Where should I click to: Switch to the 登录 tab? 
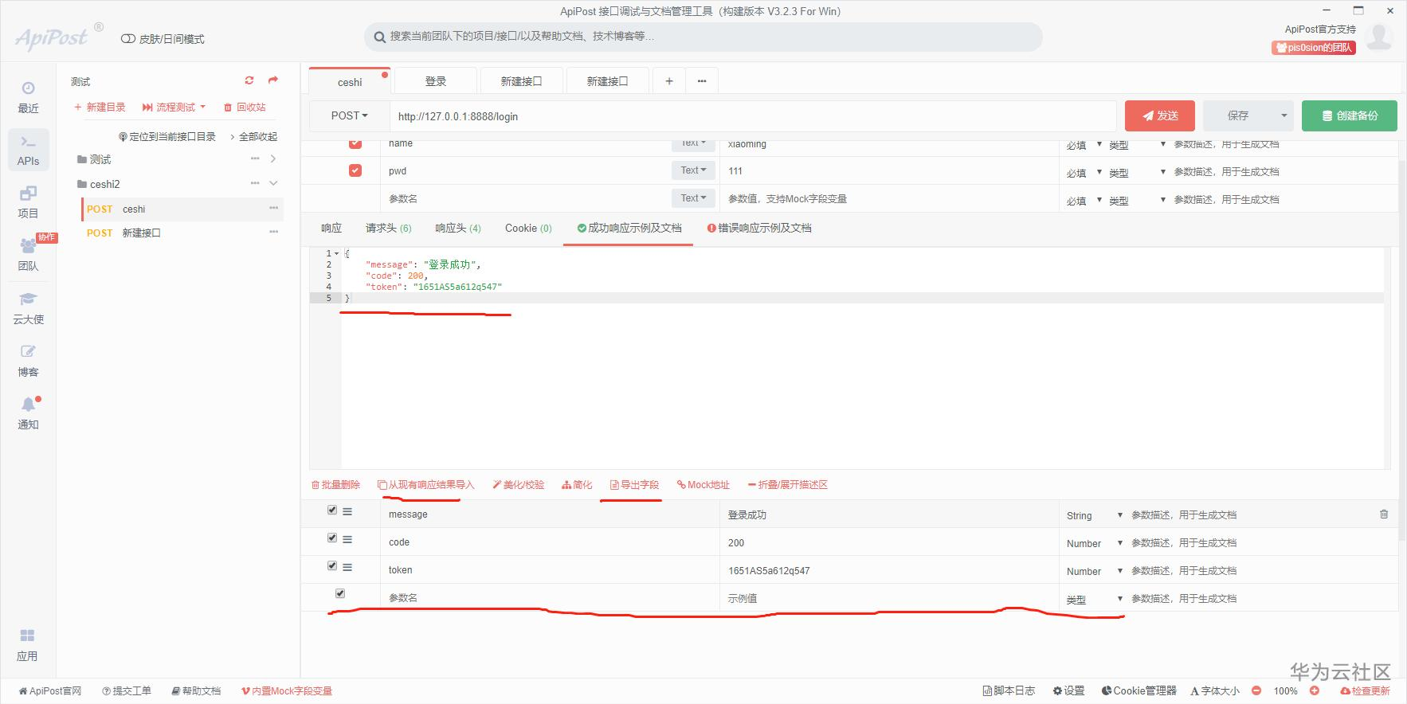point(436,81)
